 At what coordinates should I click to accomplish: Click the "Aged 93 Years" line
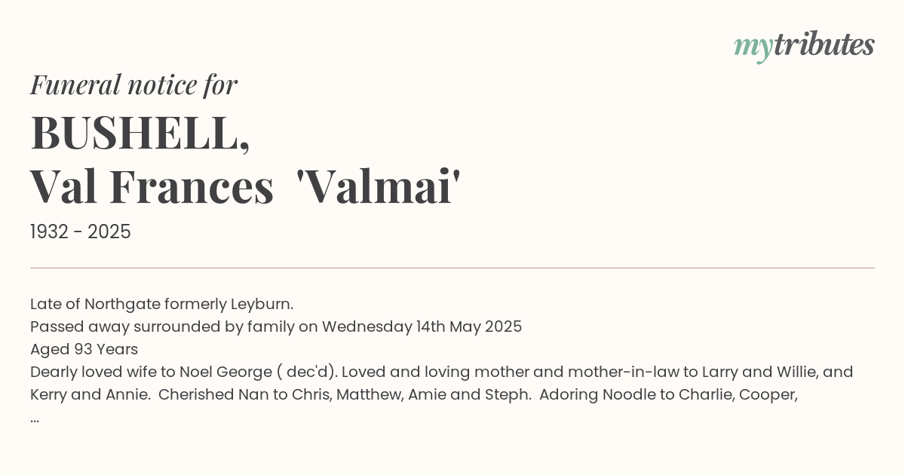click(x=84, y=350)
